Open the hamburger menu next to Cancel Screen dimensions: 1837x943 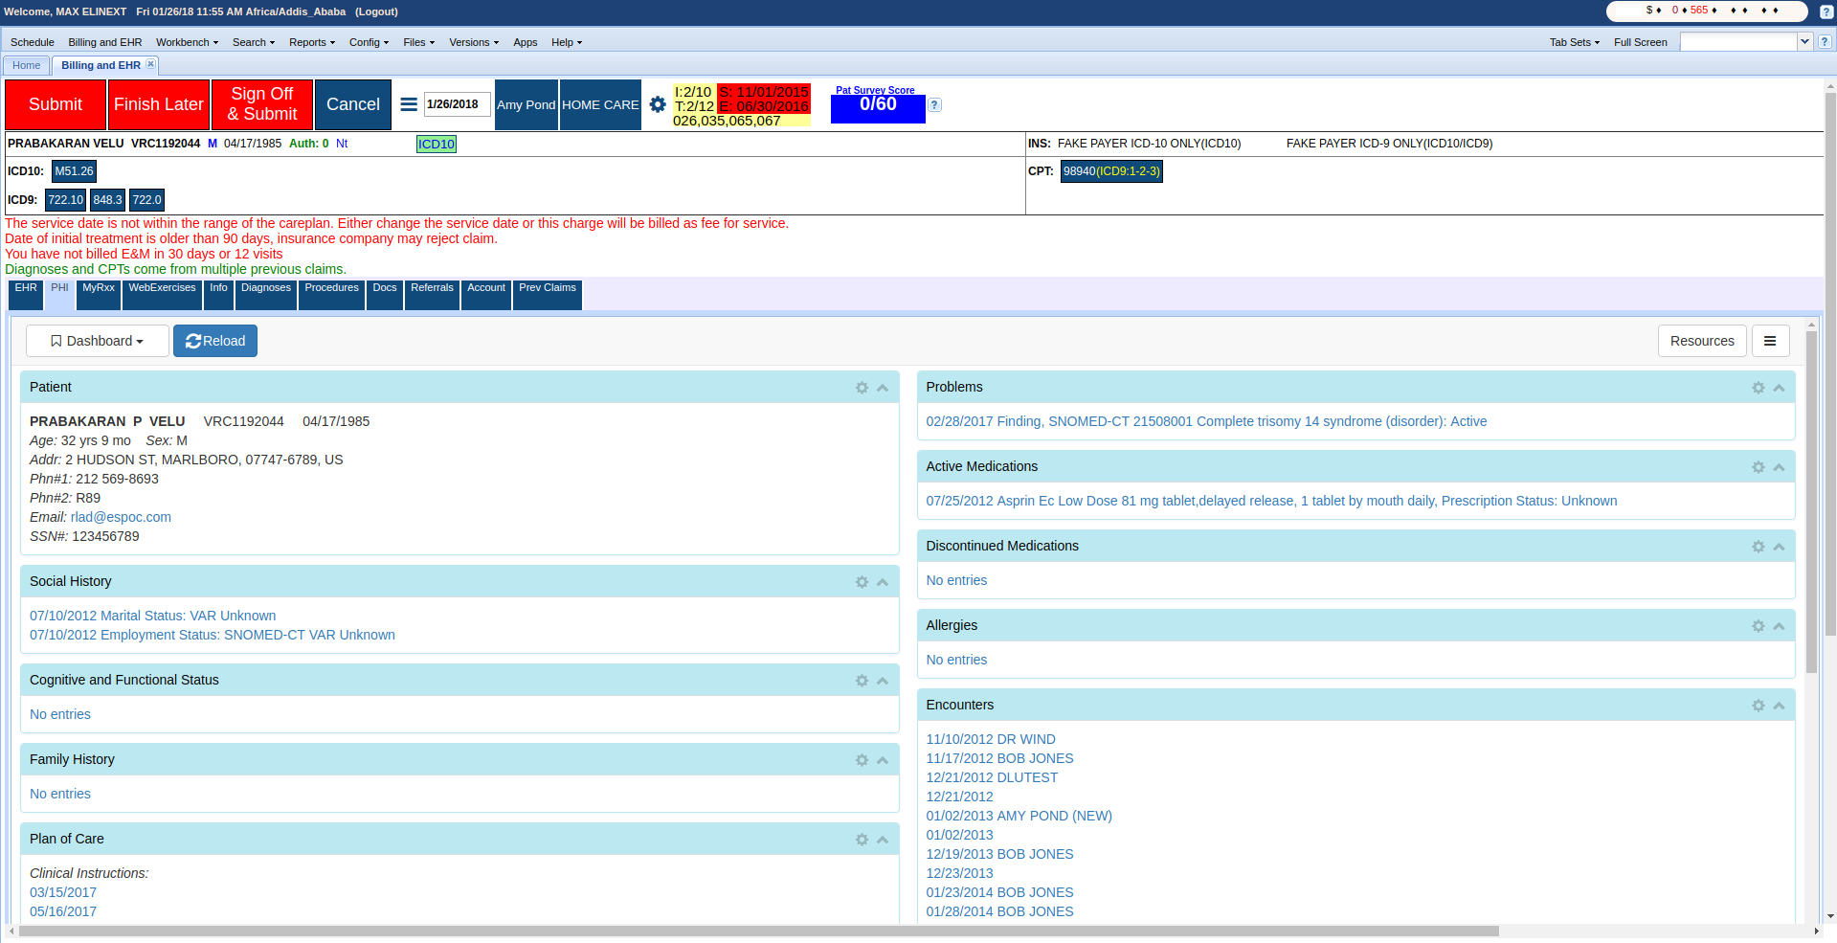(409, 104)
